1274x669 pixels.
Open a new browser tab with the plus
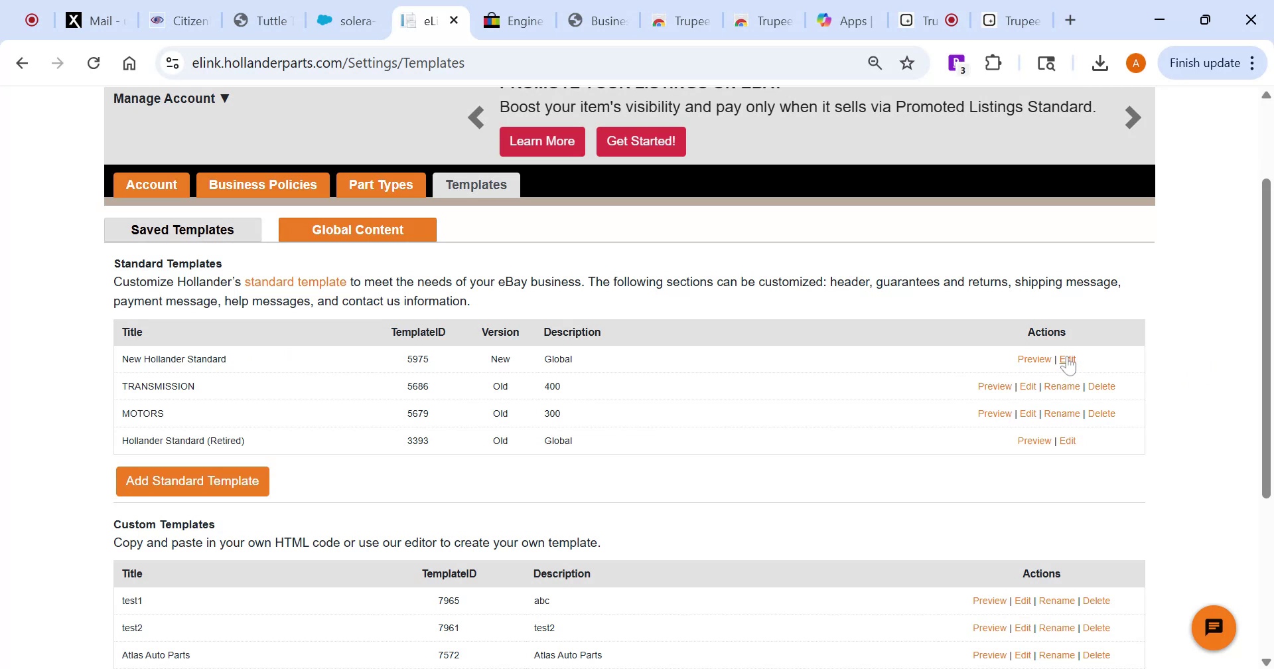tap(1071, 20)
